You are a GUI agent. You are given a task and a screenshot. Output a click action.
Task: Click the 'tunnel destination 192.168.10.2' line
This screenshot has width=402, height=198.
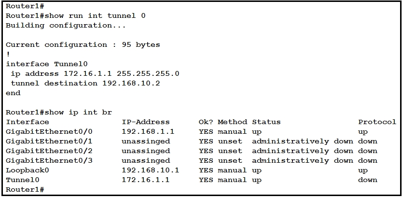coord(85,83)
